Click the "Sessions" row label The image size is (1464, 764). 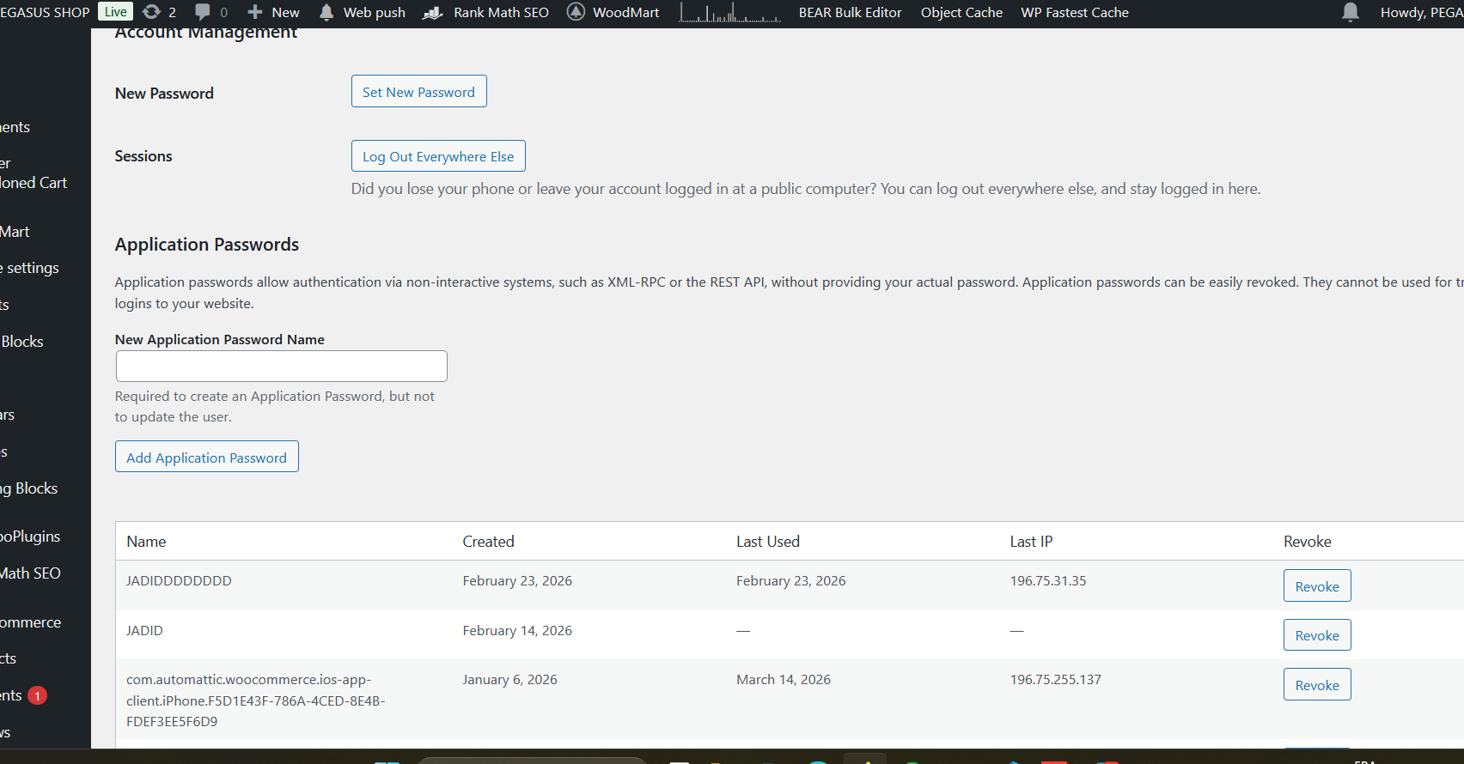tap(143, 155)
